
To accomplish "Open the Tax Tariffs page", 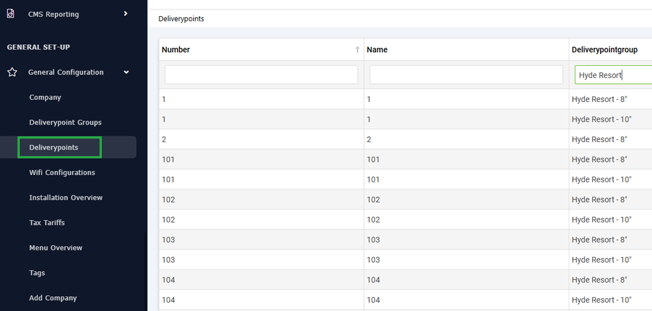I will (47, 223).
